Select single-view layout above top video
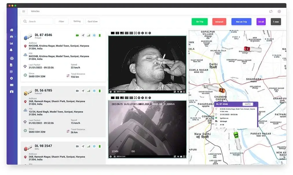Viewport: 293px width, 175px height. pos(113,33)
